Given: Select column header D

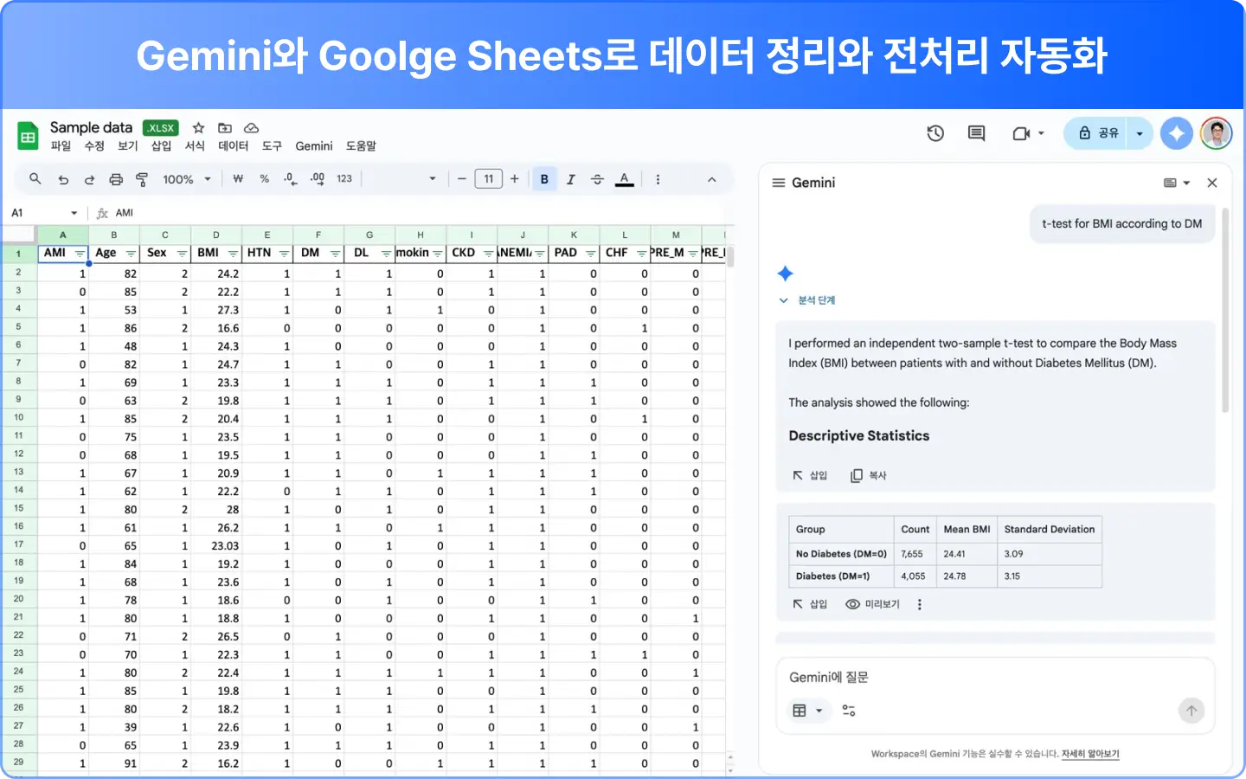Looking at the screenshot, I should point(216,235).
